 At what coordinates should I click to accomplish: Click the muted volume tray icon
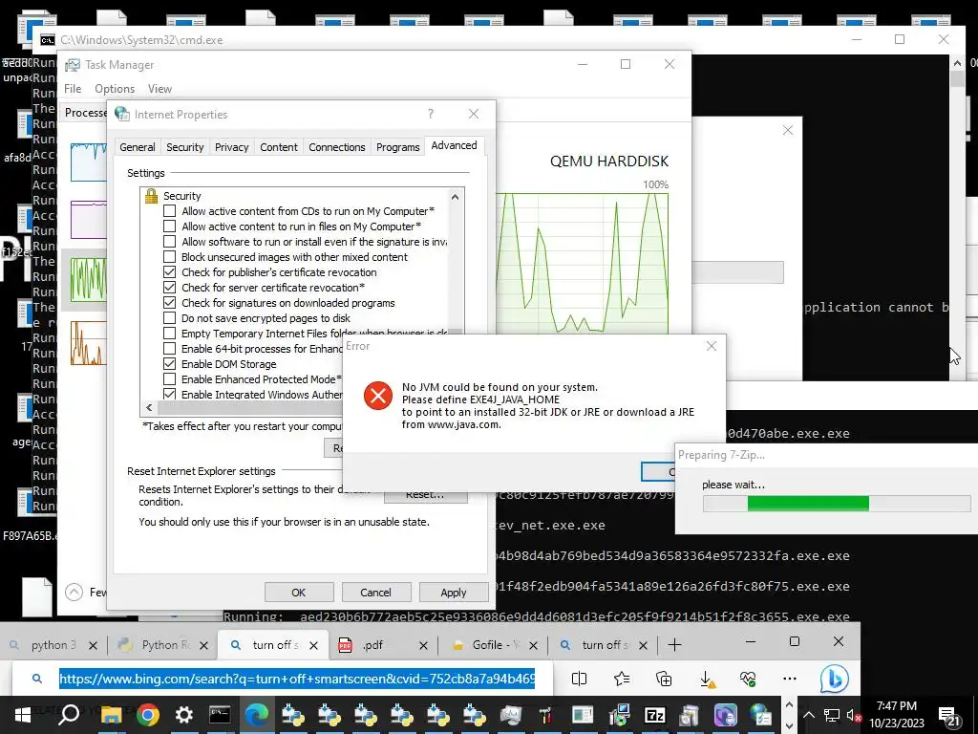pos(853,715)
